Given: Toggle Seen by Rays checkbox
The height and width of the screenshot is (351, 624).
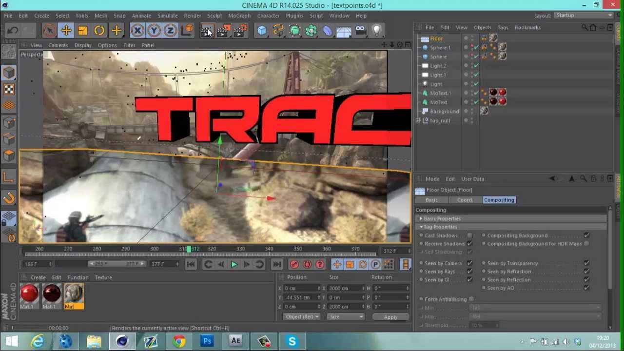Looking at the screenshot, I should pyautogui.click(x=469, y=272).
